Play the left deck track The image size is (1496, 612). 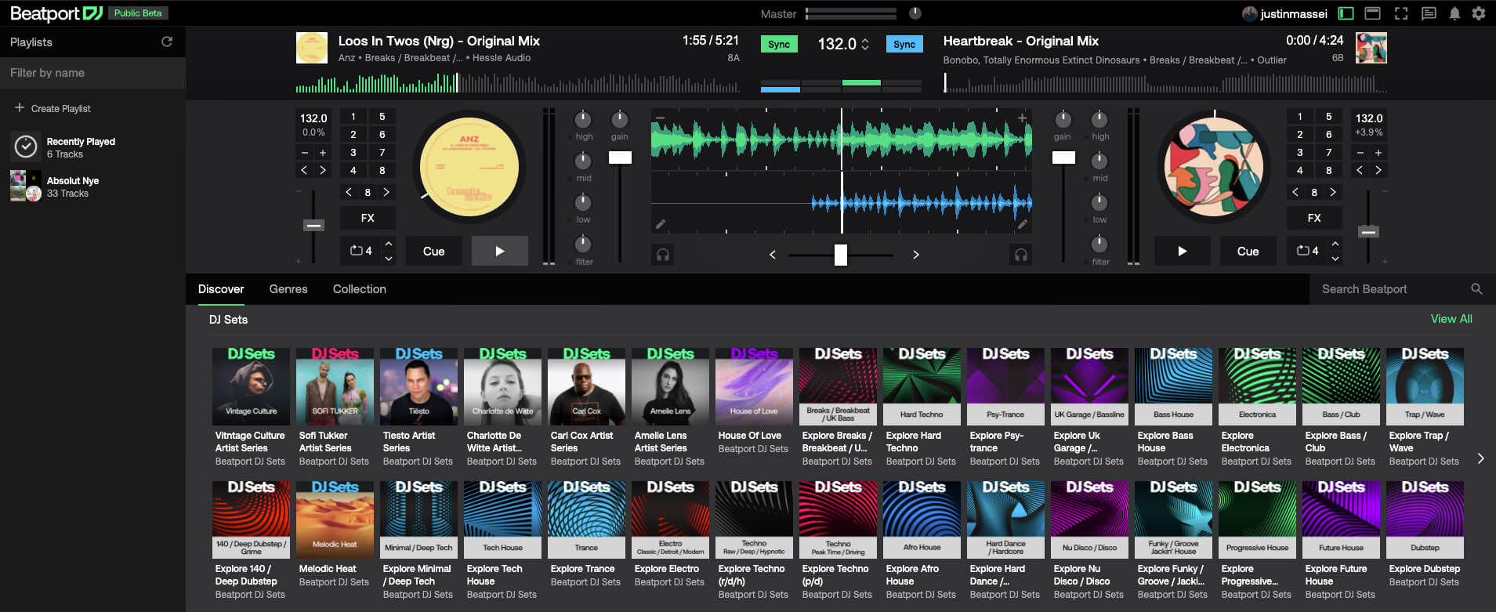(499, 252)
